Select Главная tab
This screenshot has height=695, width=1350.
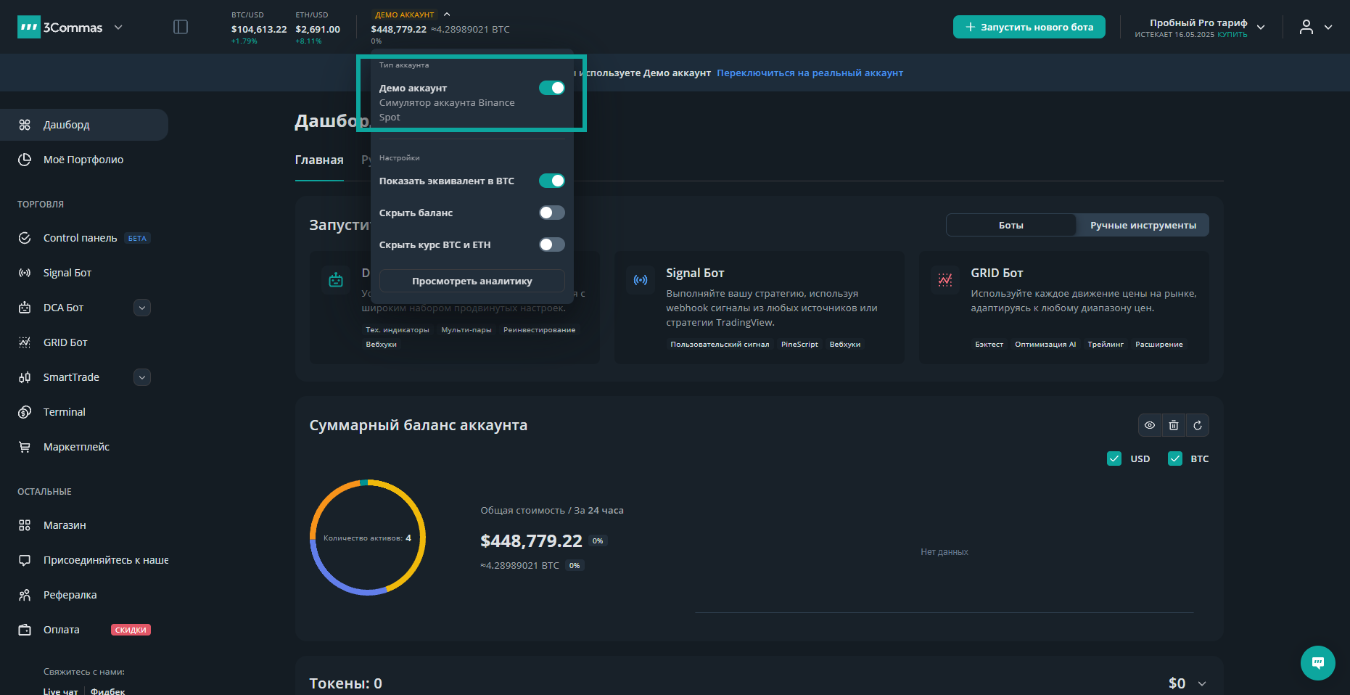pyautogui.click(x=319, y=160)
